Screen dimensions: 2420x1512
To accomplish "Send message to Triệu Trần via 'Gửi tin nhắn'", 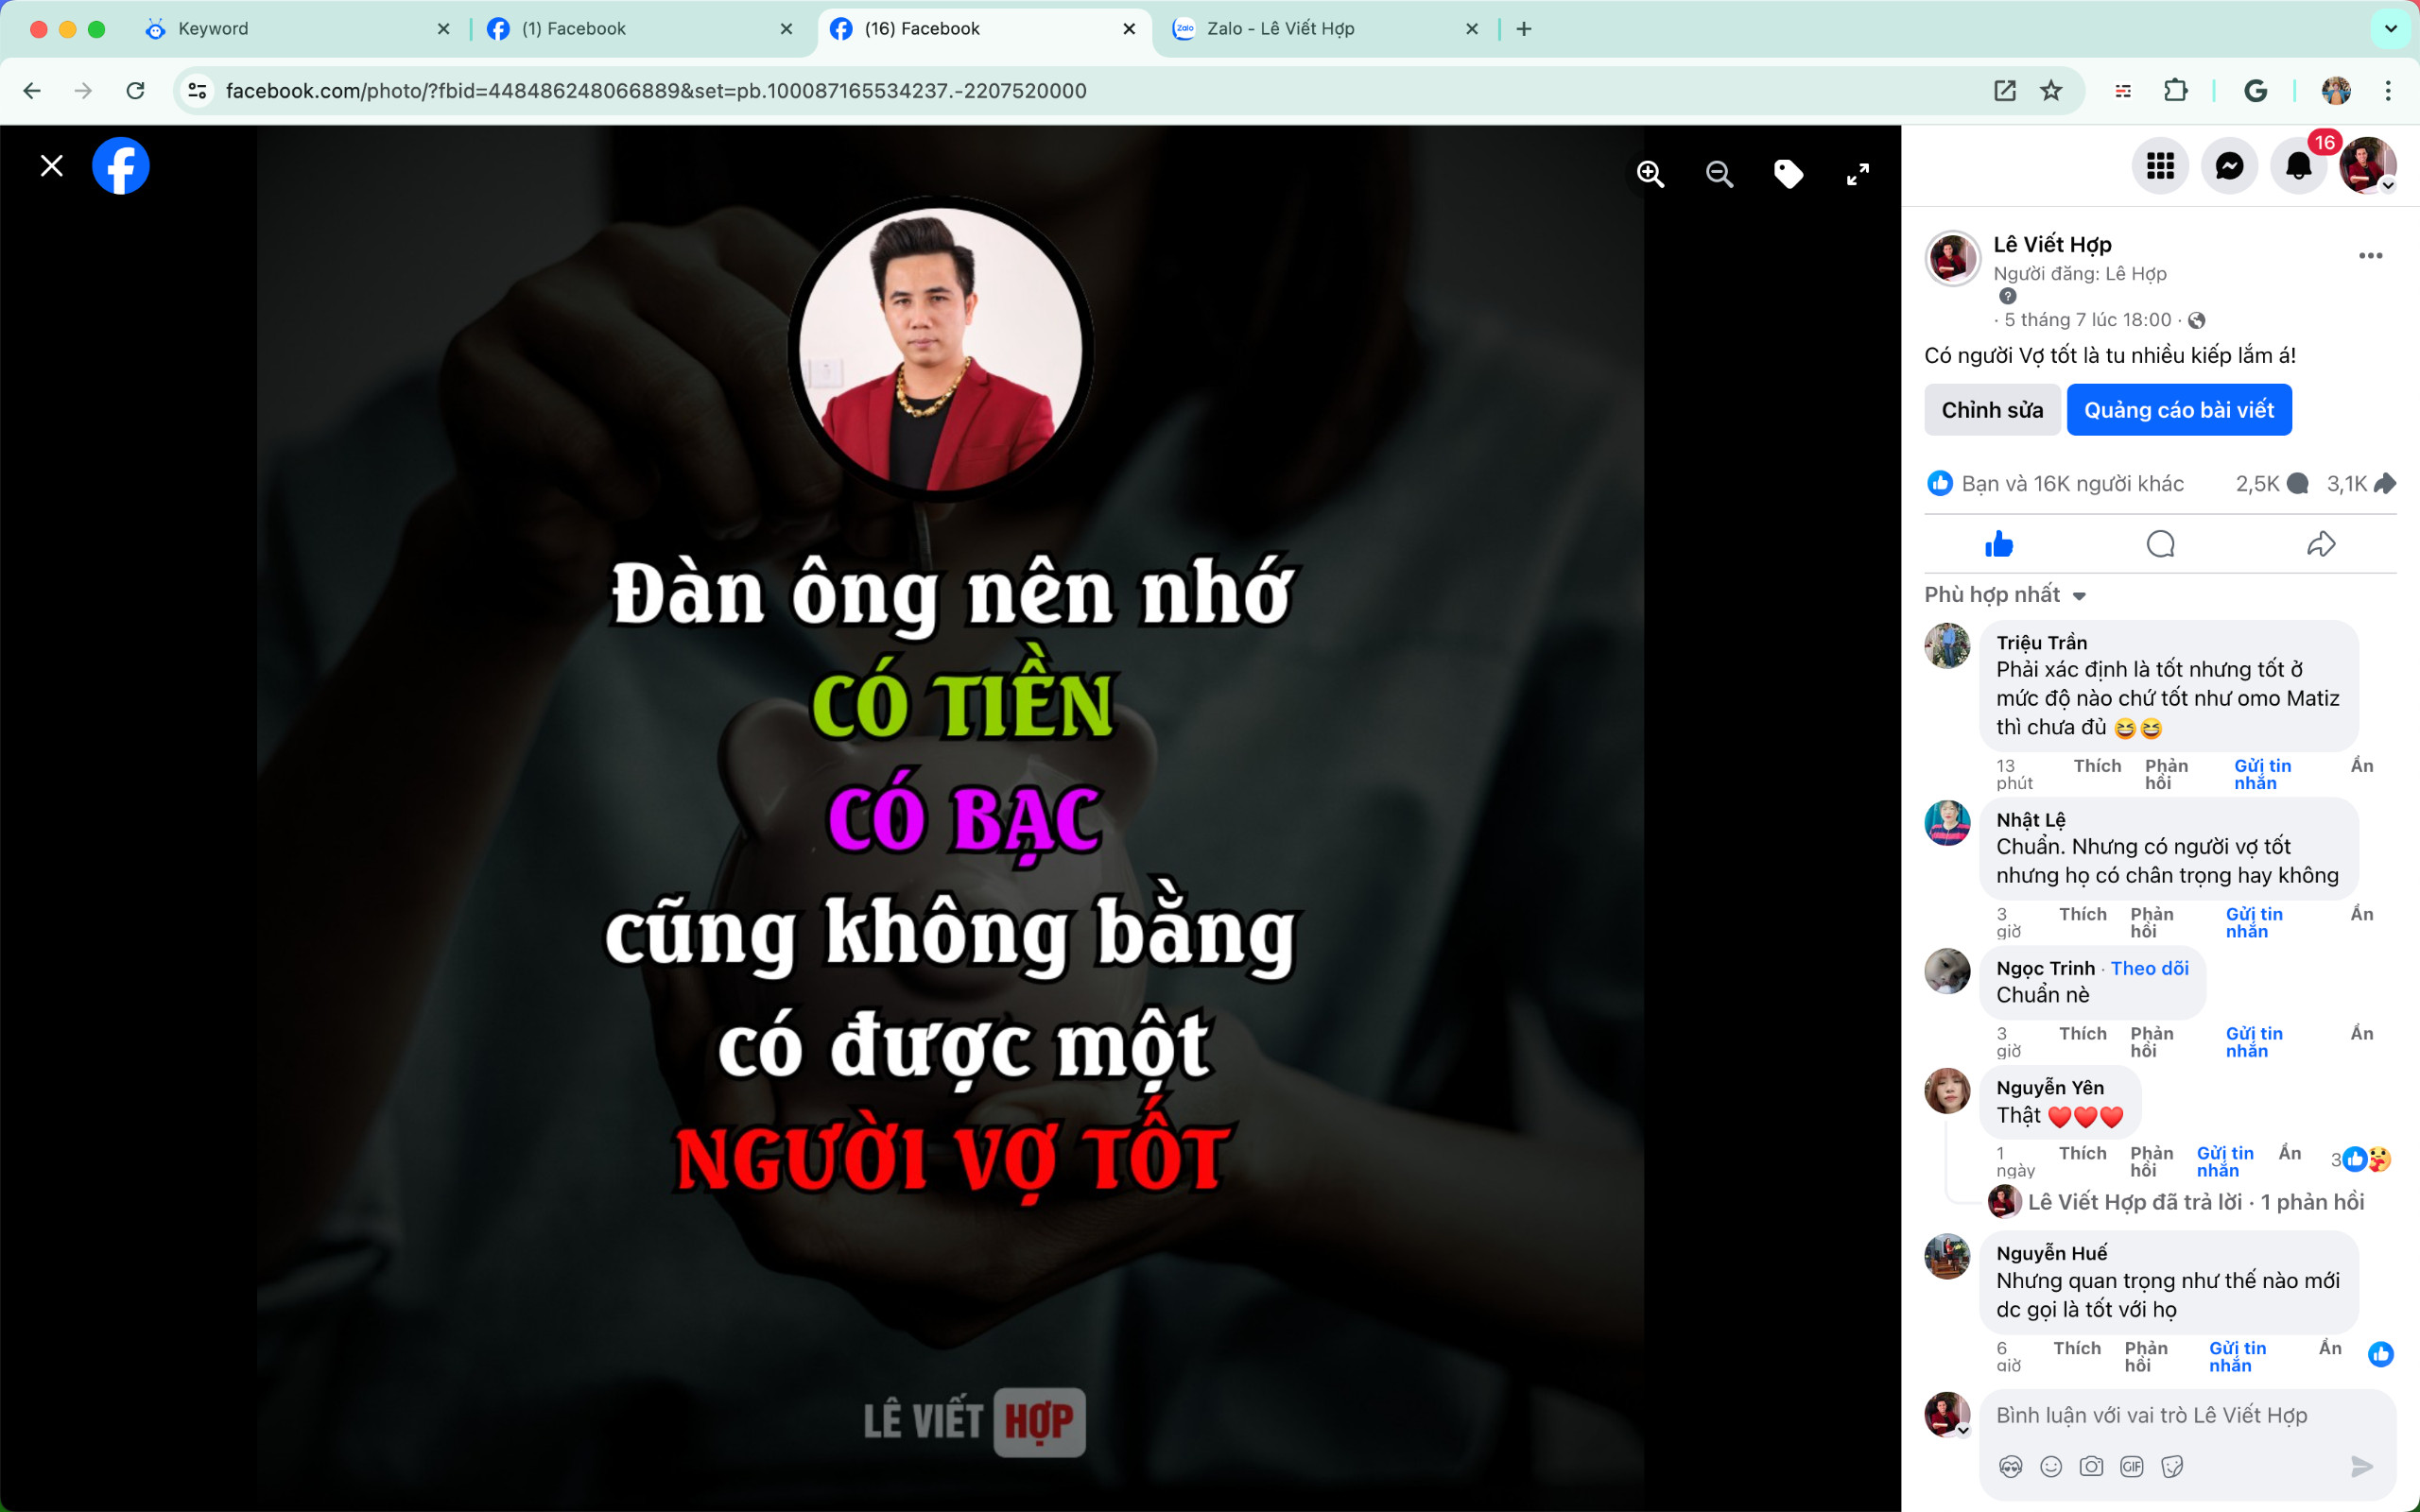I will [2262, 774].
